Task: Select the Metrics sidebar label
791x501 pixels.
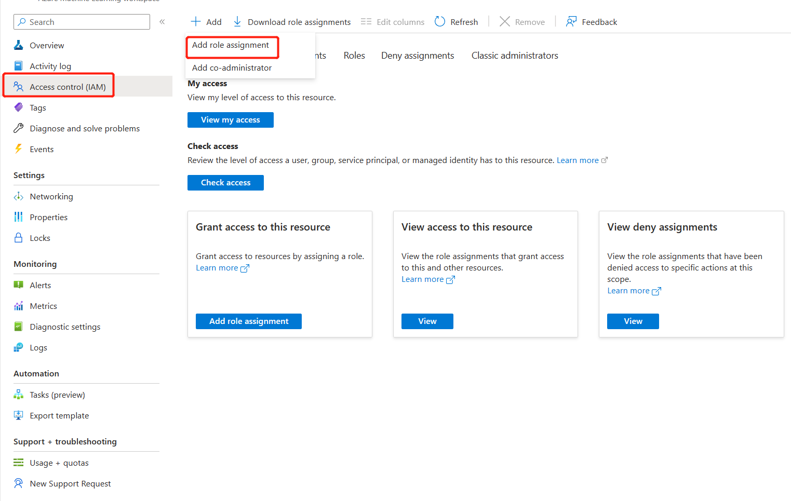Action: click(x=44, y=306)
